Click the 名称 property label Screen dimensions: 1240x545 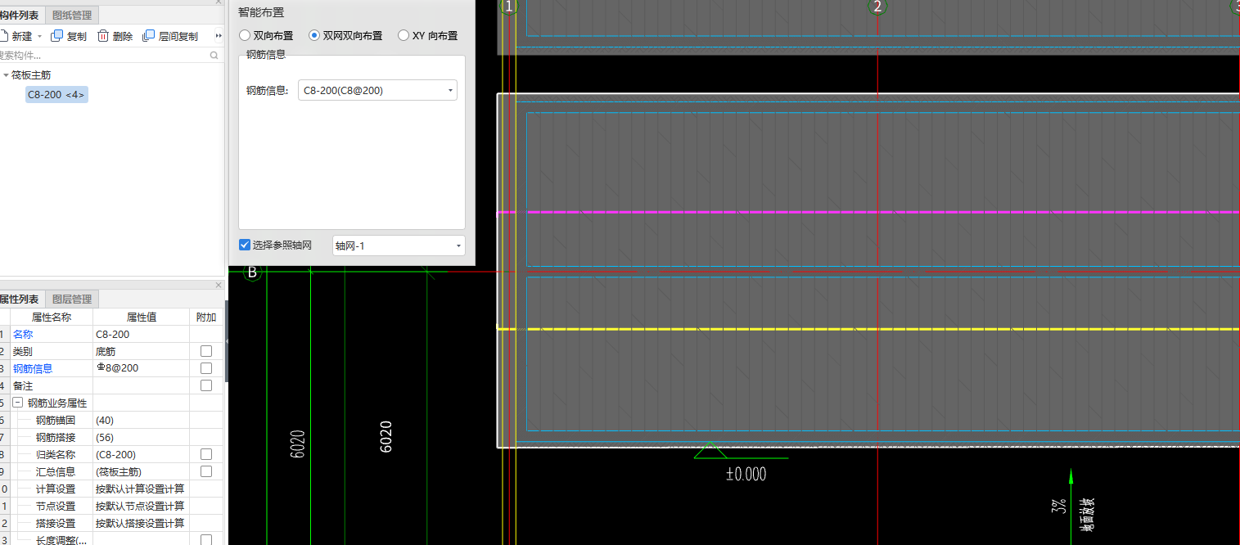[x=23, y=334]
